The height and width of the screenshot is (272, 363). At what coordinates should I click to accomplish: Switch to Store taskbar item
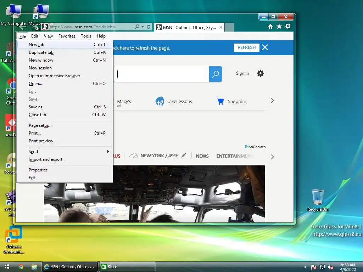click(x=127, y=267)
